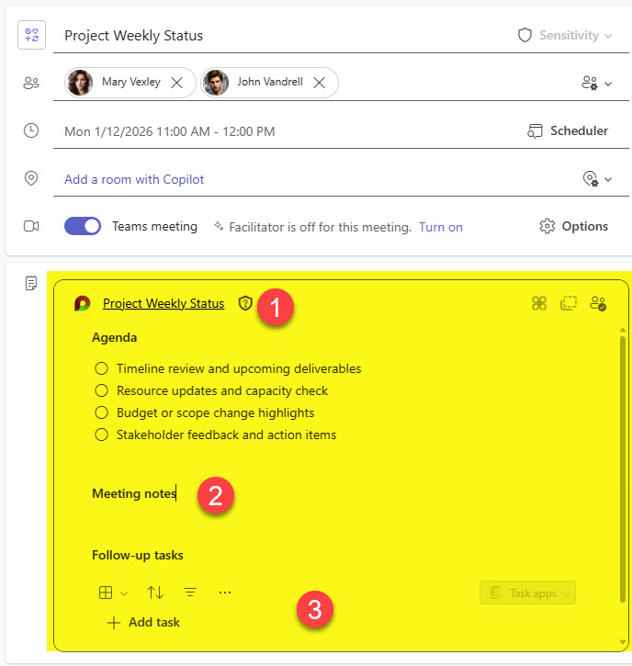Click the Loop shield info icon
Screen dimensions: 632x666
click(245, 303)
